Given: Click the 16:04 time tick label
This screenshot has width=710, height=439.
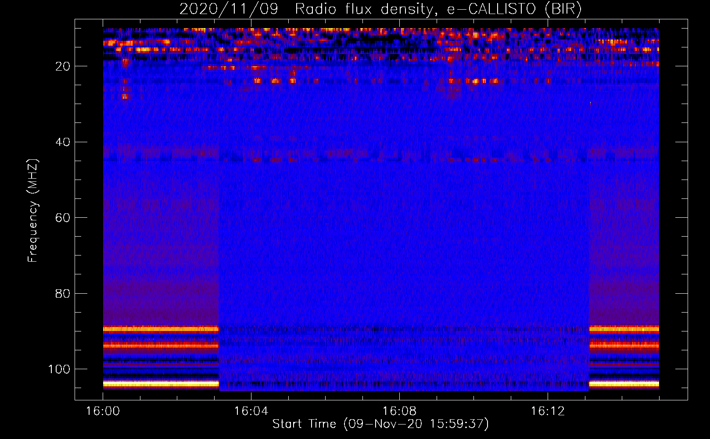Looking at the screenshot, I should coord(251,411).
